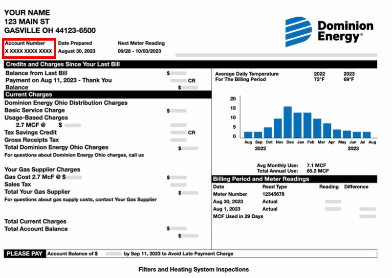The height and width of the screenshot is (278, 392).
Task: Click the "Gas Cost 2.7 McF @ $" line
Action: [35, 177]
